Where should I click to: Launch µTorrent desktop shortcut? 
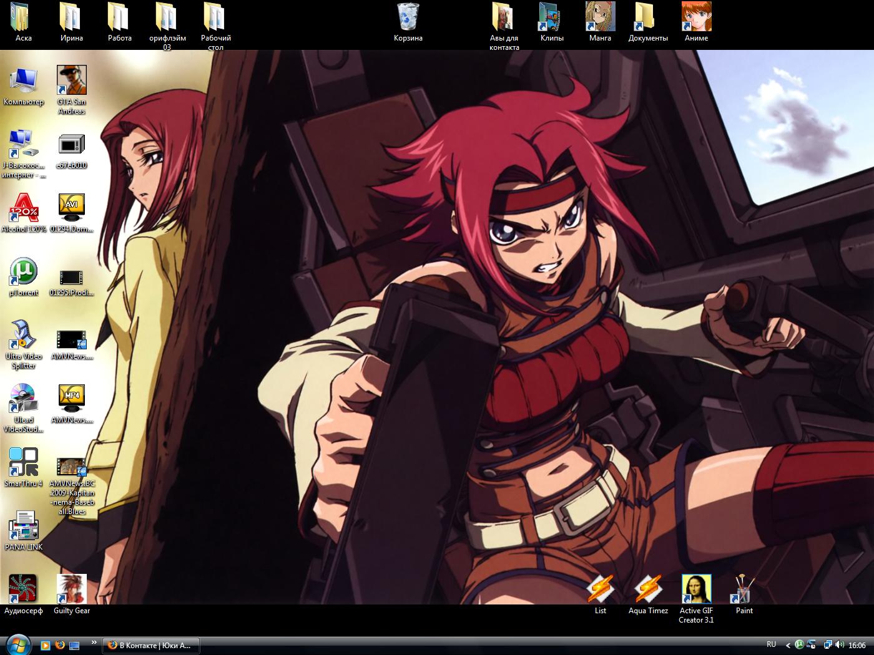coord(24,277)
